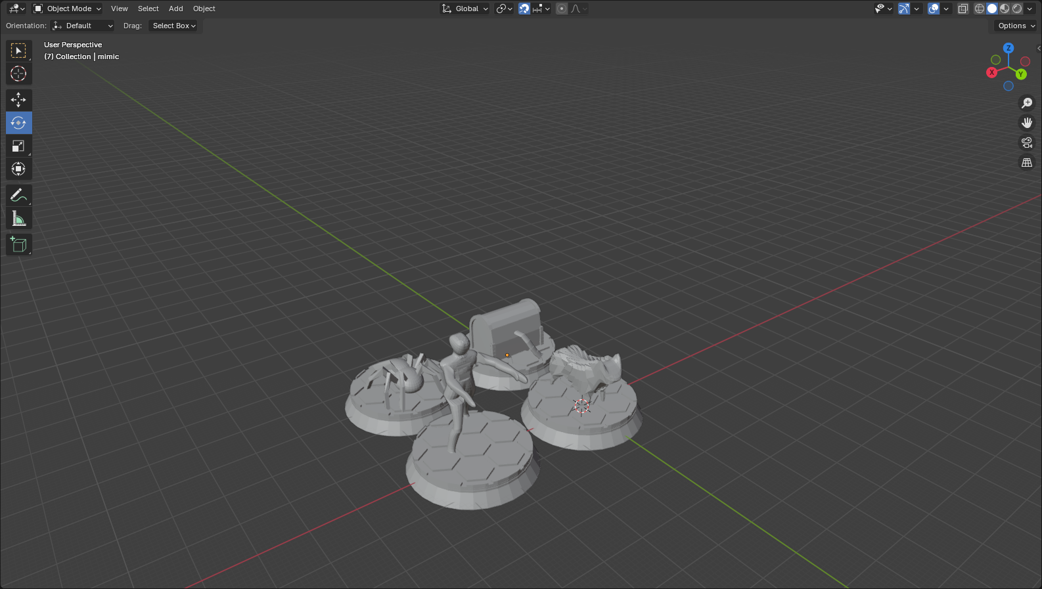
Task: Click the X axis on navigation gizmo
Action: tap(992, 72)
